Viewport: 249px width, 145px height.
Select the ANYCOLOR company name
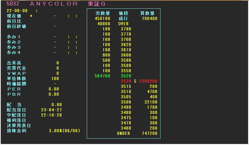tap(54, 4)
